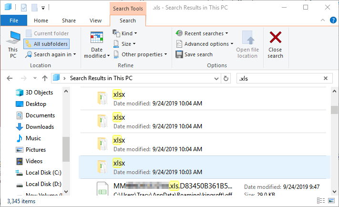339x207 pixels.
Task: Toggle All subfolders search option
Action: coord(46,44)
